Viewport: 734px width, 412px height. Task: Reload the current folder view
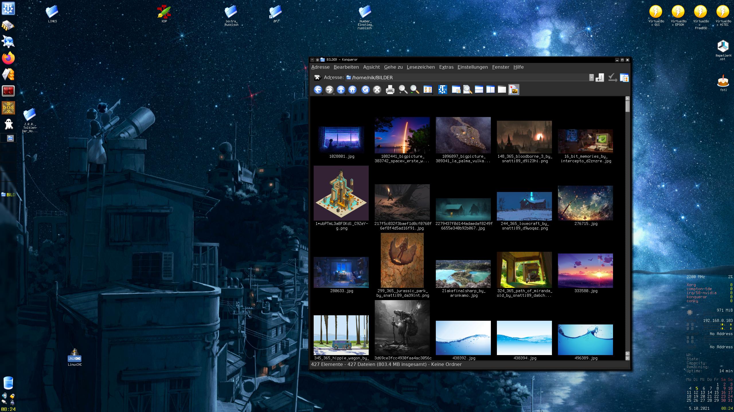[x=365, y=90]
